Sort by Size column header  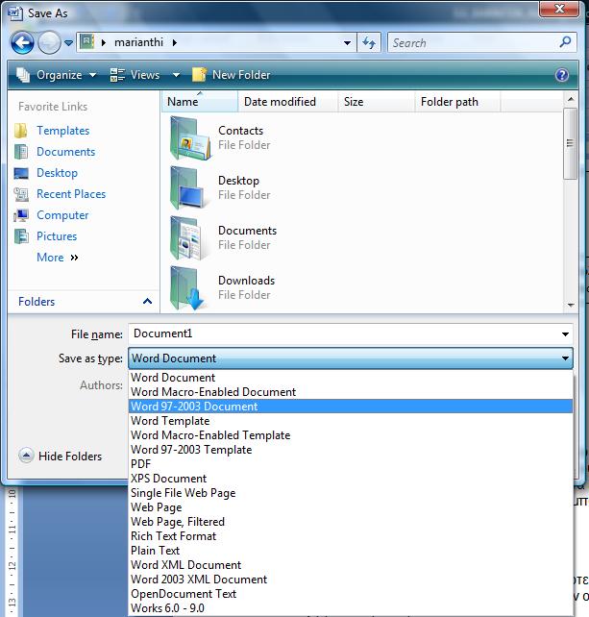point(376,102)
